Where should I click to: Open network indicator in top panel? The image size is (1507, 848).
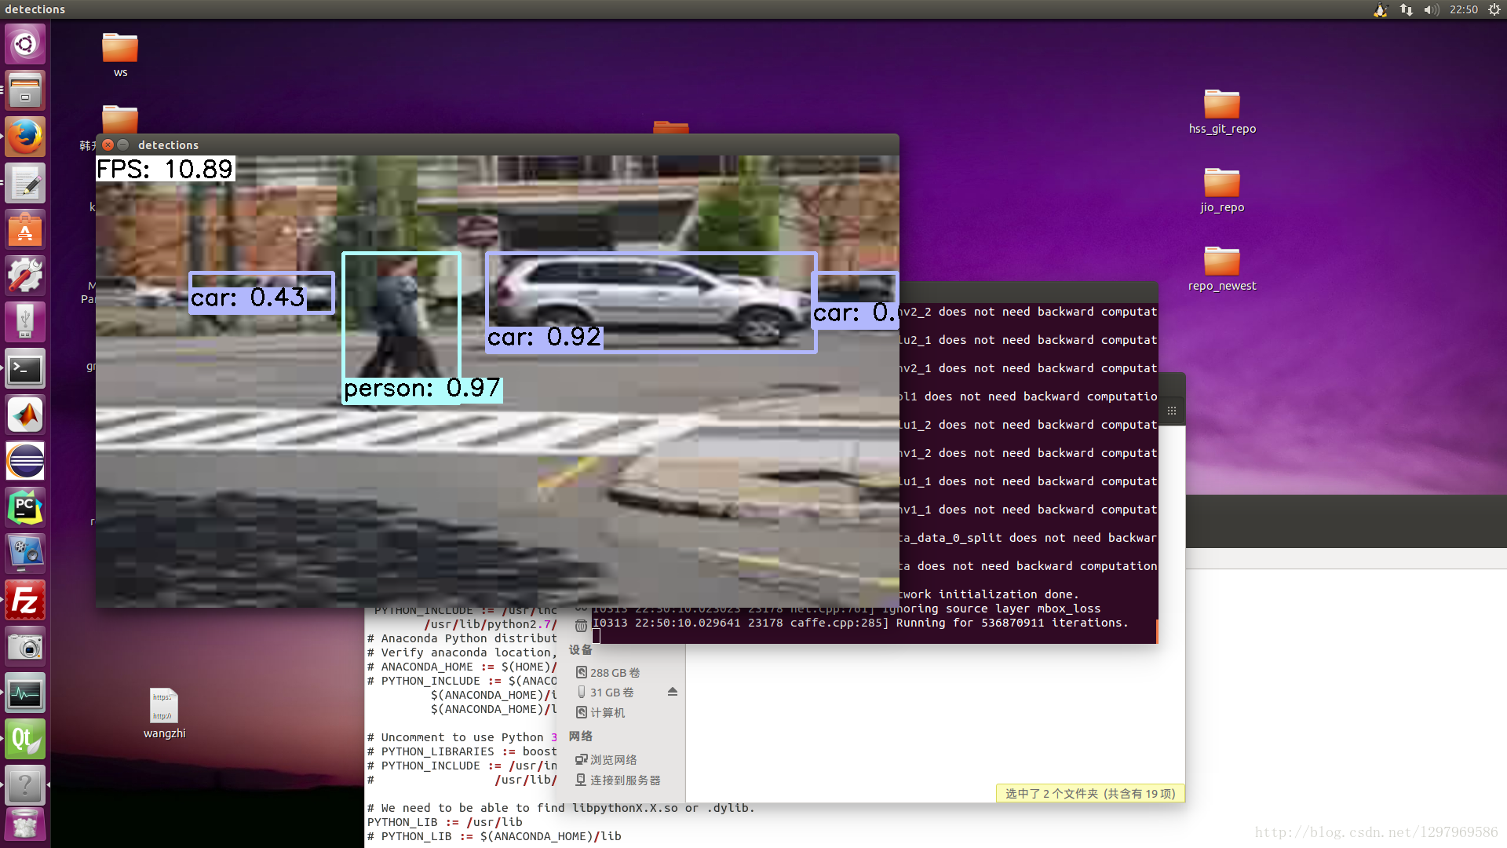(x=1406, y=9)
